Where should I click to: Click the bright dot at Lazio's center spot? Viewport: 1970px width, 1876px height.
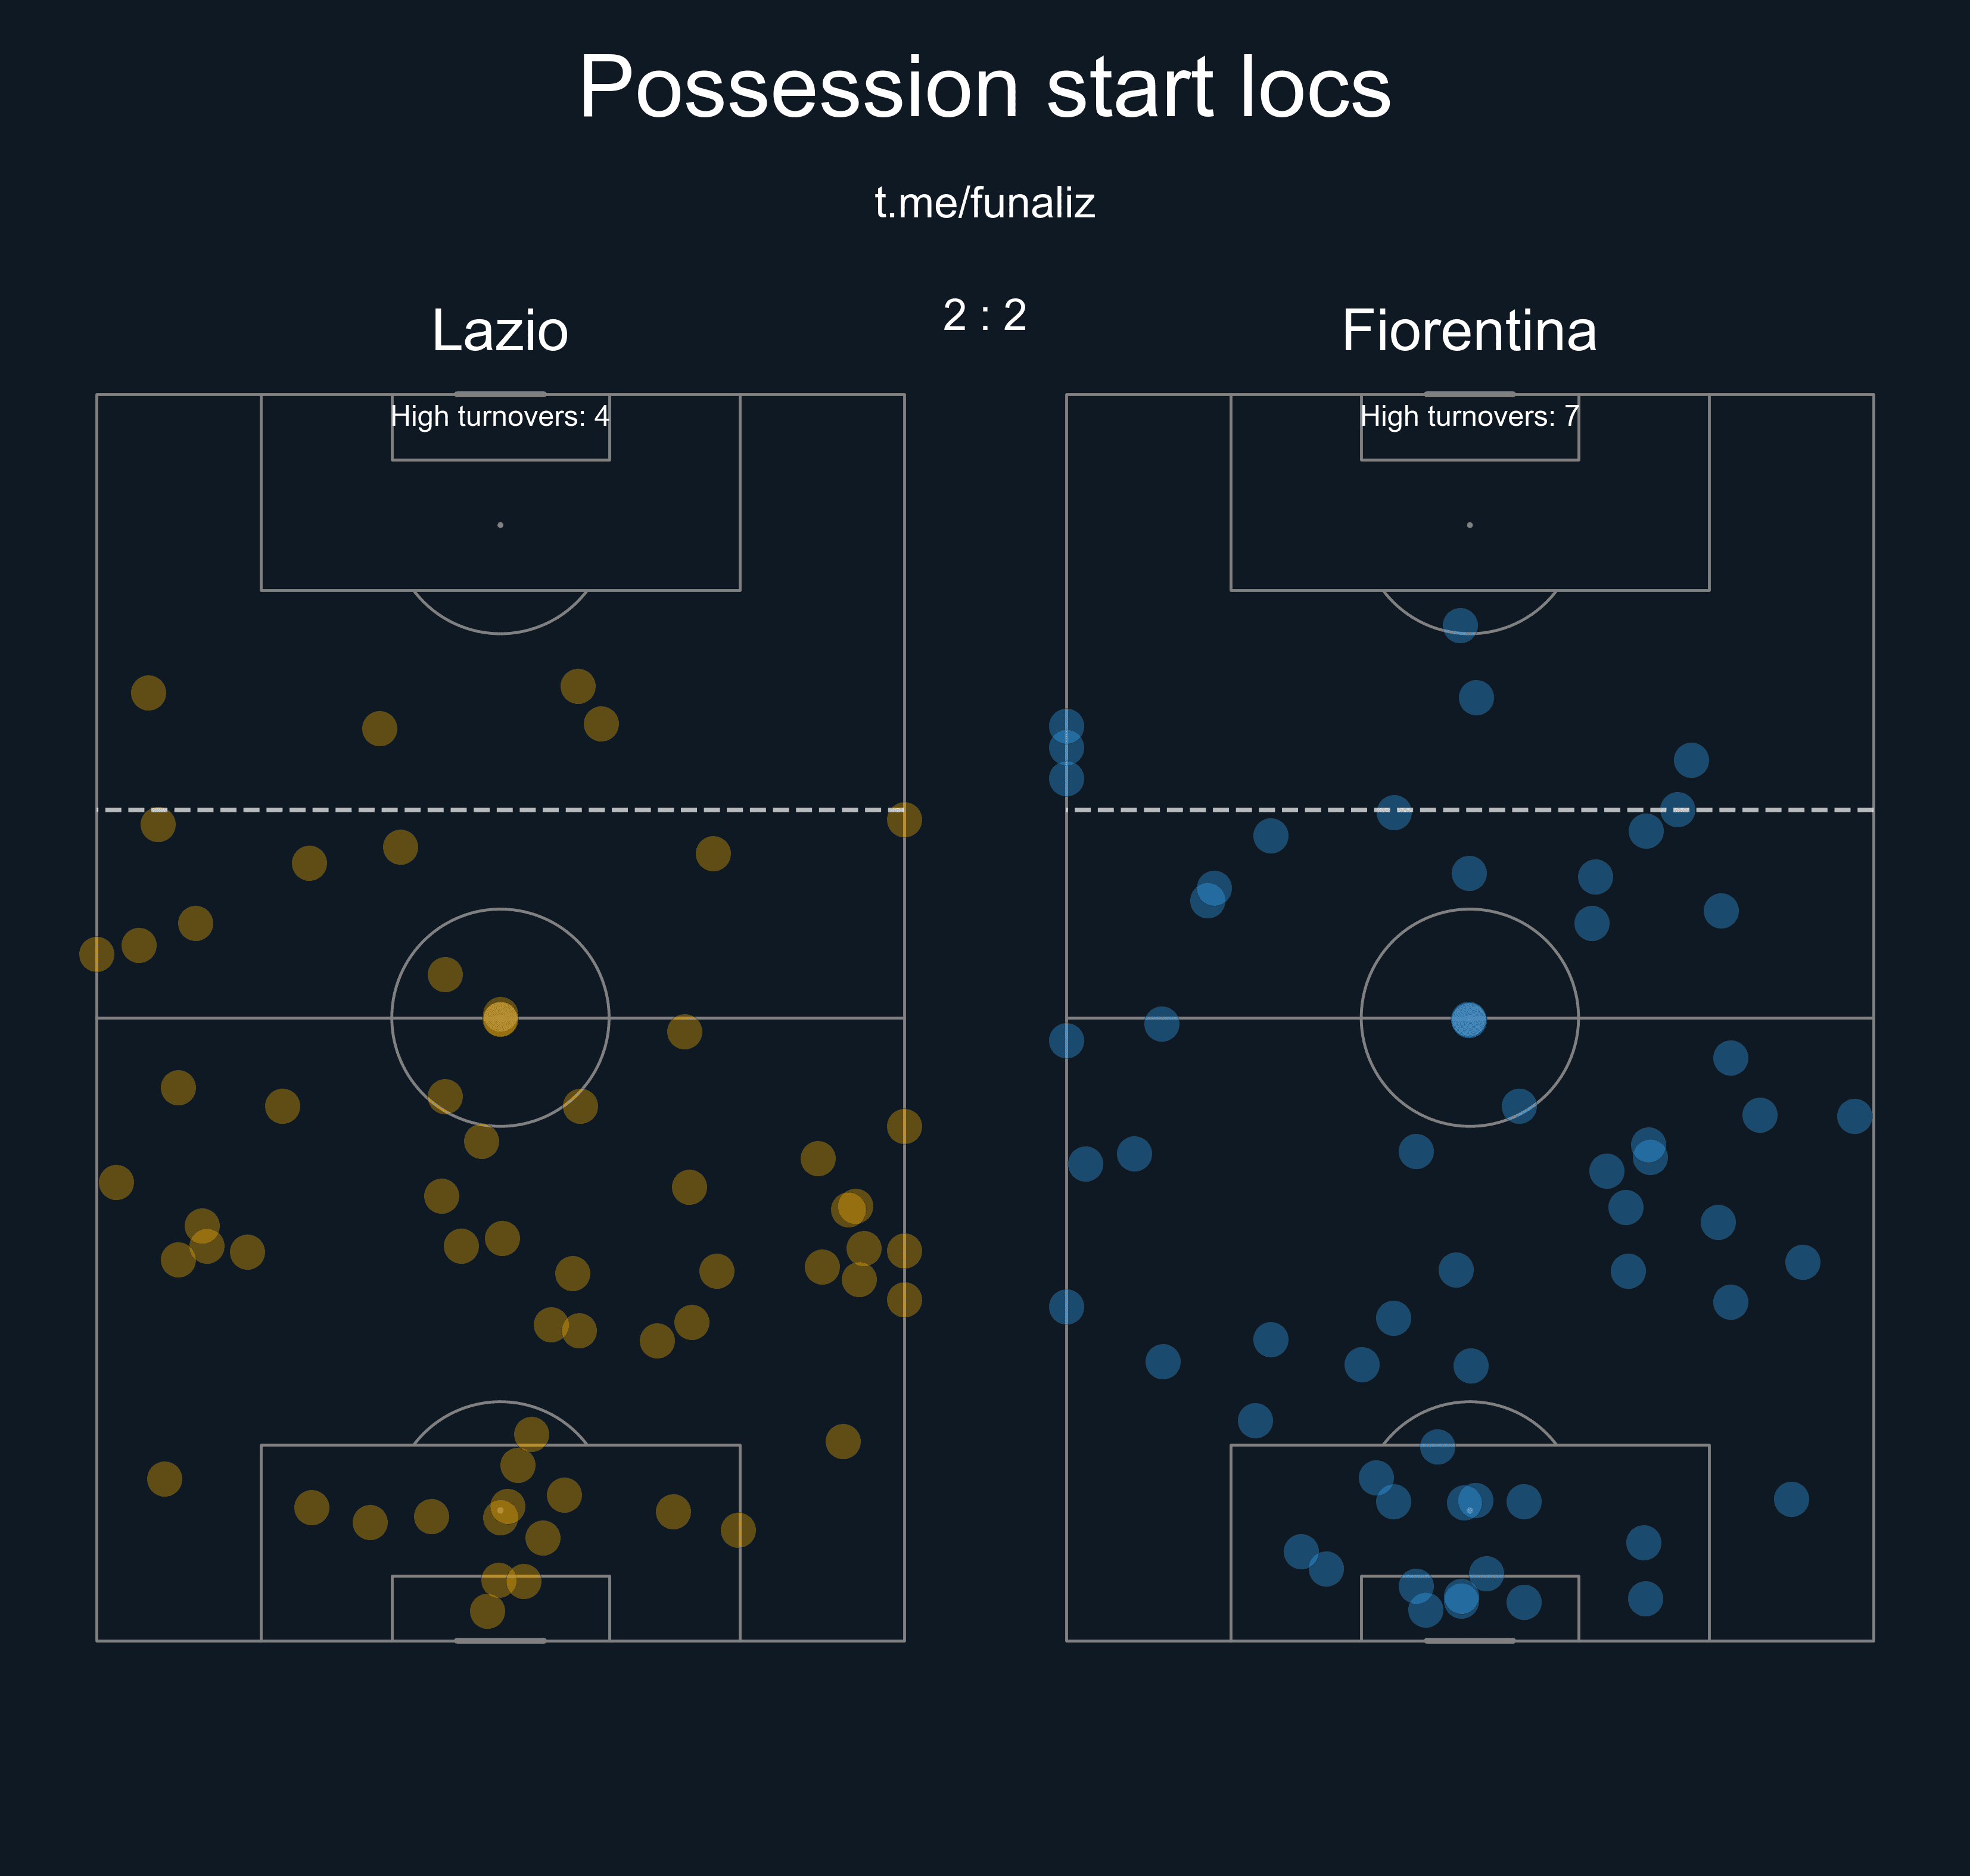pyautogui.click(x=500, y=1018)
